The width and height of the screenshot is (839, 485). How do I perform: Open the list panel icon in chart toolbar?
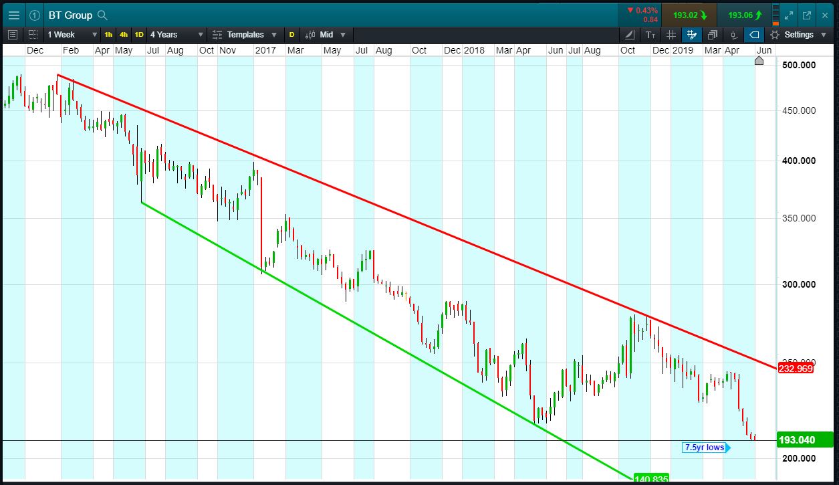tap(12, 34)
